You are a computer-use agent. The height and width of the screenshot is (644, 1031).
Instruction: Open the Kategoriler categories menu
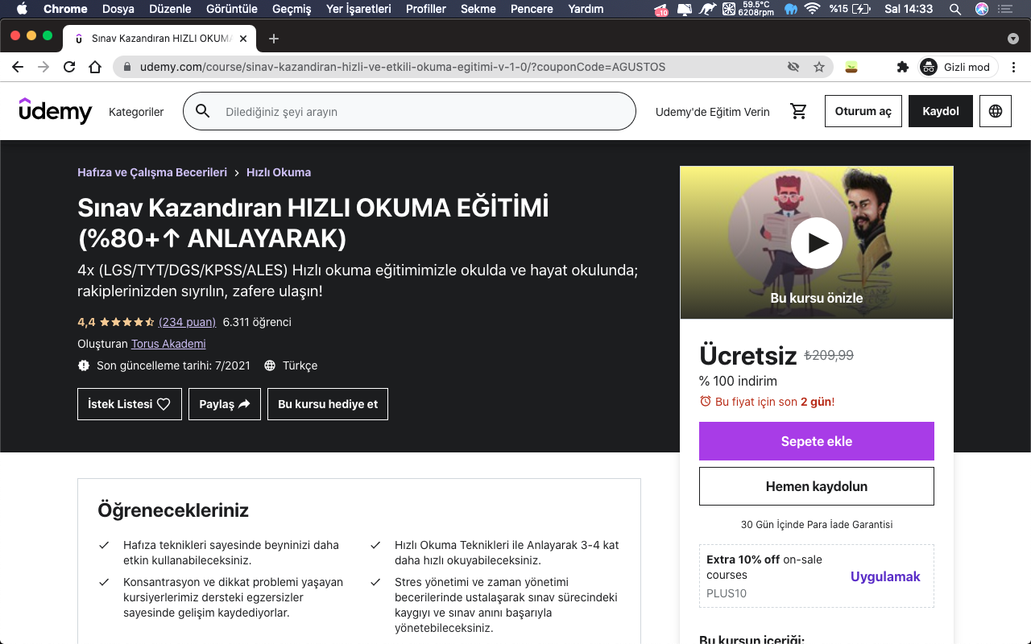click(x=136, y=112)
